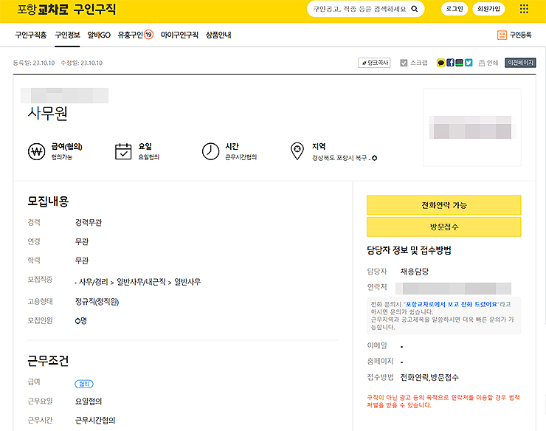Click the 정규직(정직원) text
Viewport: 546px width, 431px height.
(97, 302)
